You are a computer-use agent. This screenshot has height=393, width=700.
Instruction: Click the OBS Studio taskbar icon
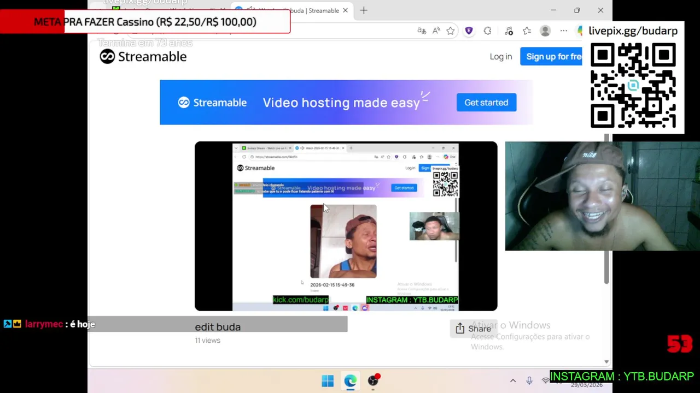pos(374,380)
